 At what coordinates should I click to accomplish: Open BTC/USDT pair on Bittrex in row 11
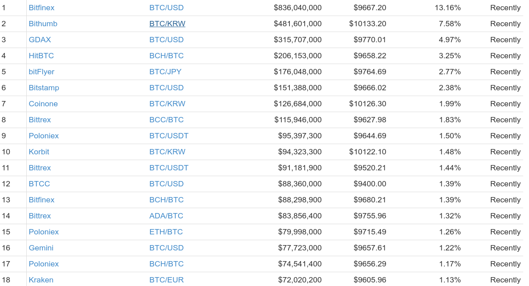point(169,168)
